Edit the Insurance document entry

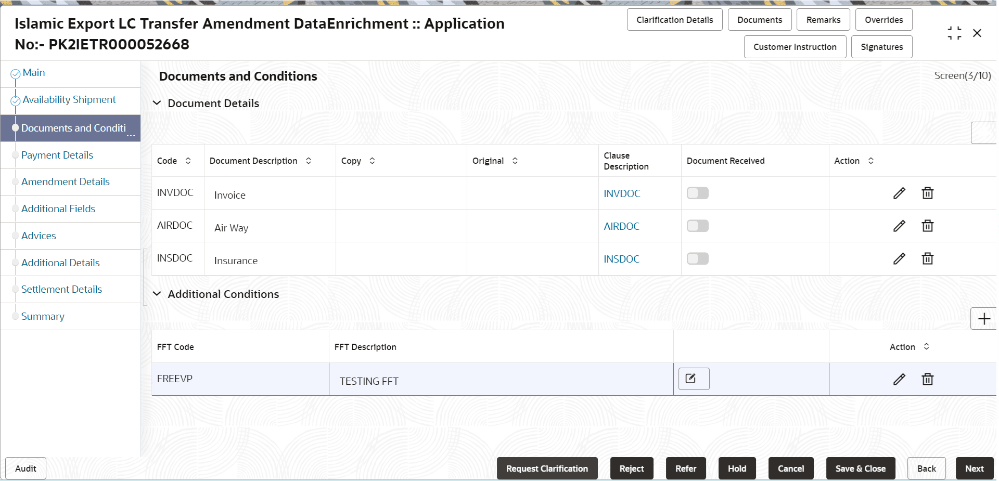pos(900,258)
